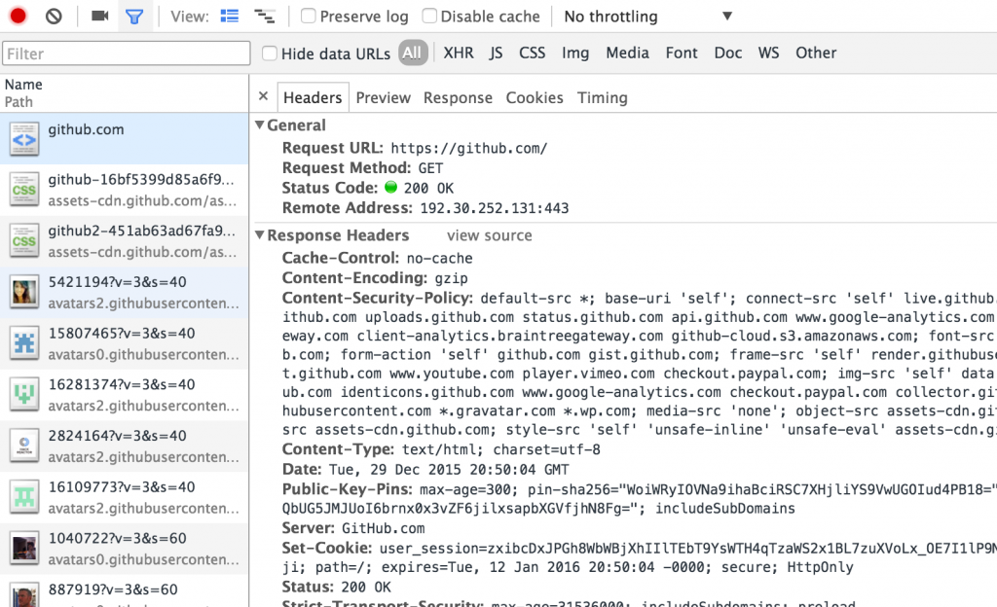Filter requests by XHR type
The image size is (997, 607).
459,53
